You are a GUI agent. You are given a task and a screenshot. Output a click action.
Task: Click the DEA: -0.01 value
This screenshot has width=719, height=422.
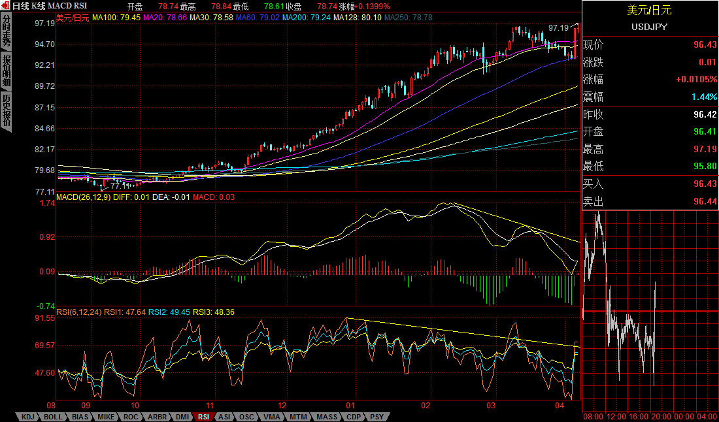coord(171,197)
